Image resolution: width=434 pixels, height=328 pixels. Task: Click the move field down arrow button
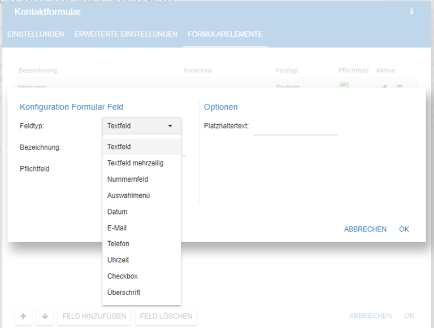pyautogui.click(x=45, y=316)
